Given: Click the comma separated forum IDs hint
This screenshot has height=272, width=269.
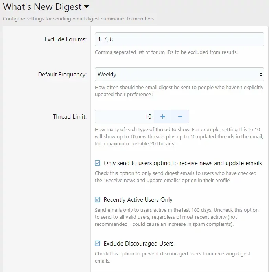Looking at the screenshot, I should 166,52.
